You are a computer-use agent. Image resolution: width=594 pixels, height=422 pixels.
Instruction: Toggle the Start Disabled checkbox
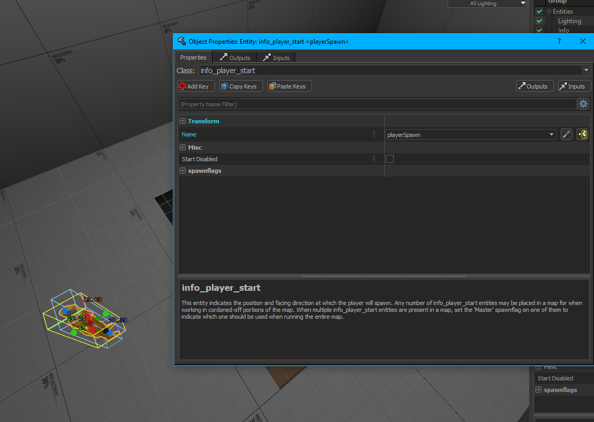point(389,159)
